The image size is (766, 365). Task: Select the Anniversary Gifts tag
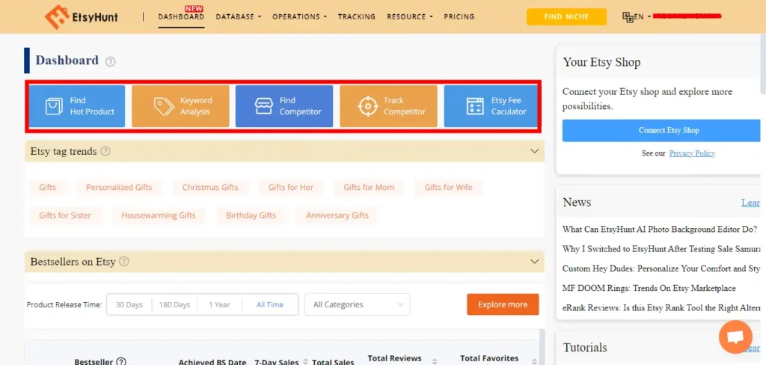point(337,215)
